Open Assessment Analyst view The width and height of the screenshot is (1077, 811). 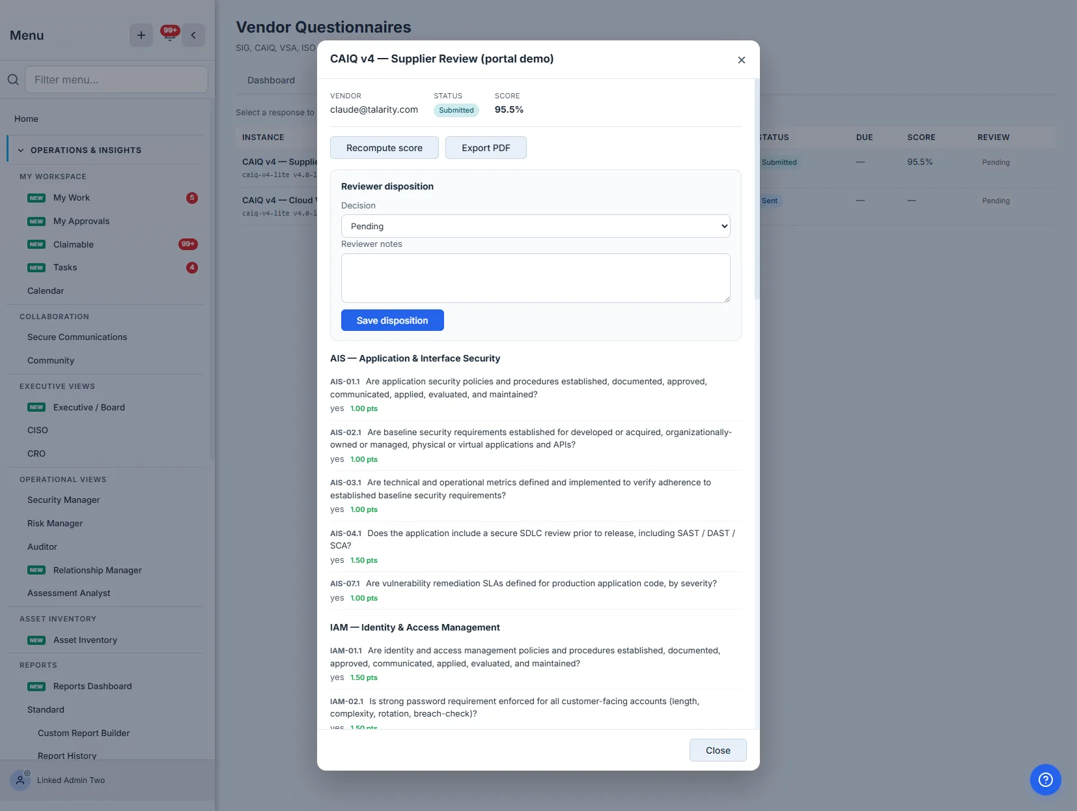point(69,593)
